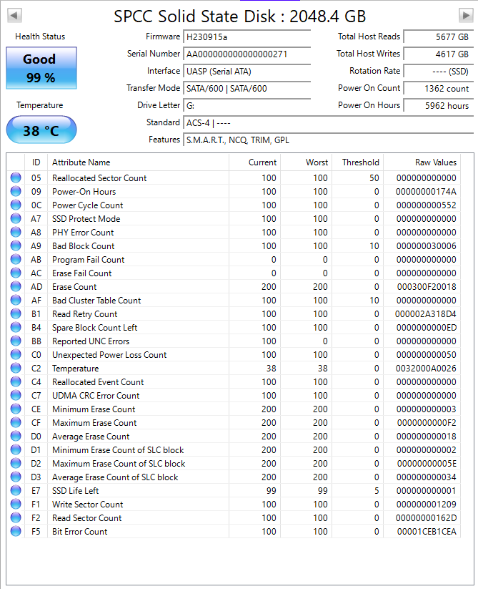Click the status orb for UDMA CRC Error Count
The image size is (478, 589).
pyautogui.click(x=16, y=396)
